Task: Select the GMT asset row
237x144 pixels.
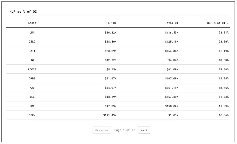Action: pos(32,106)
